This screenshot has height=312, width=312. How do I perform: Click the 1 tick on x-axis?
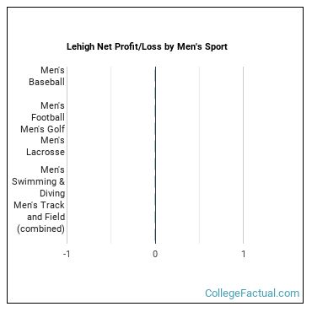244,254
